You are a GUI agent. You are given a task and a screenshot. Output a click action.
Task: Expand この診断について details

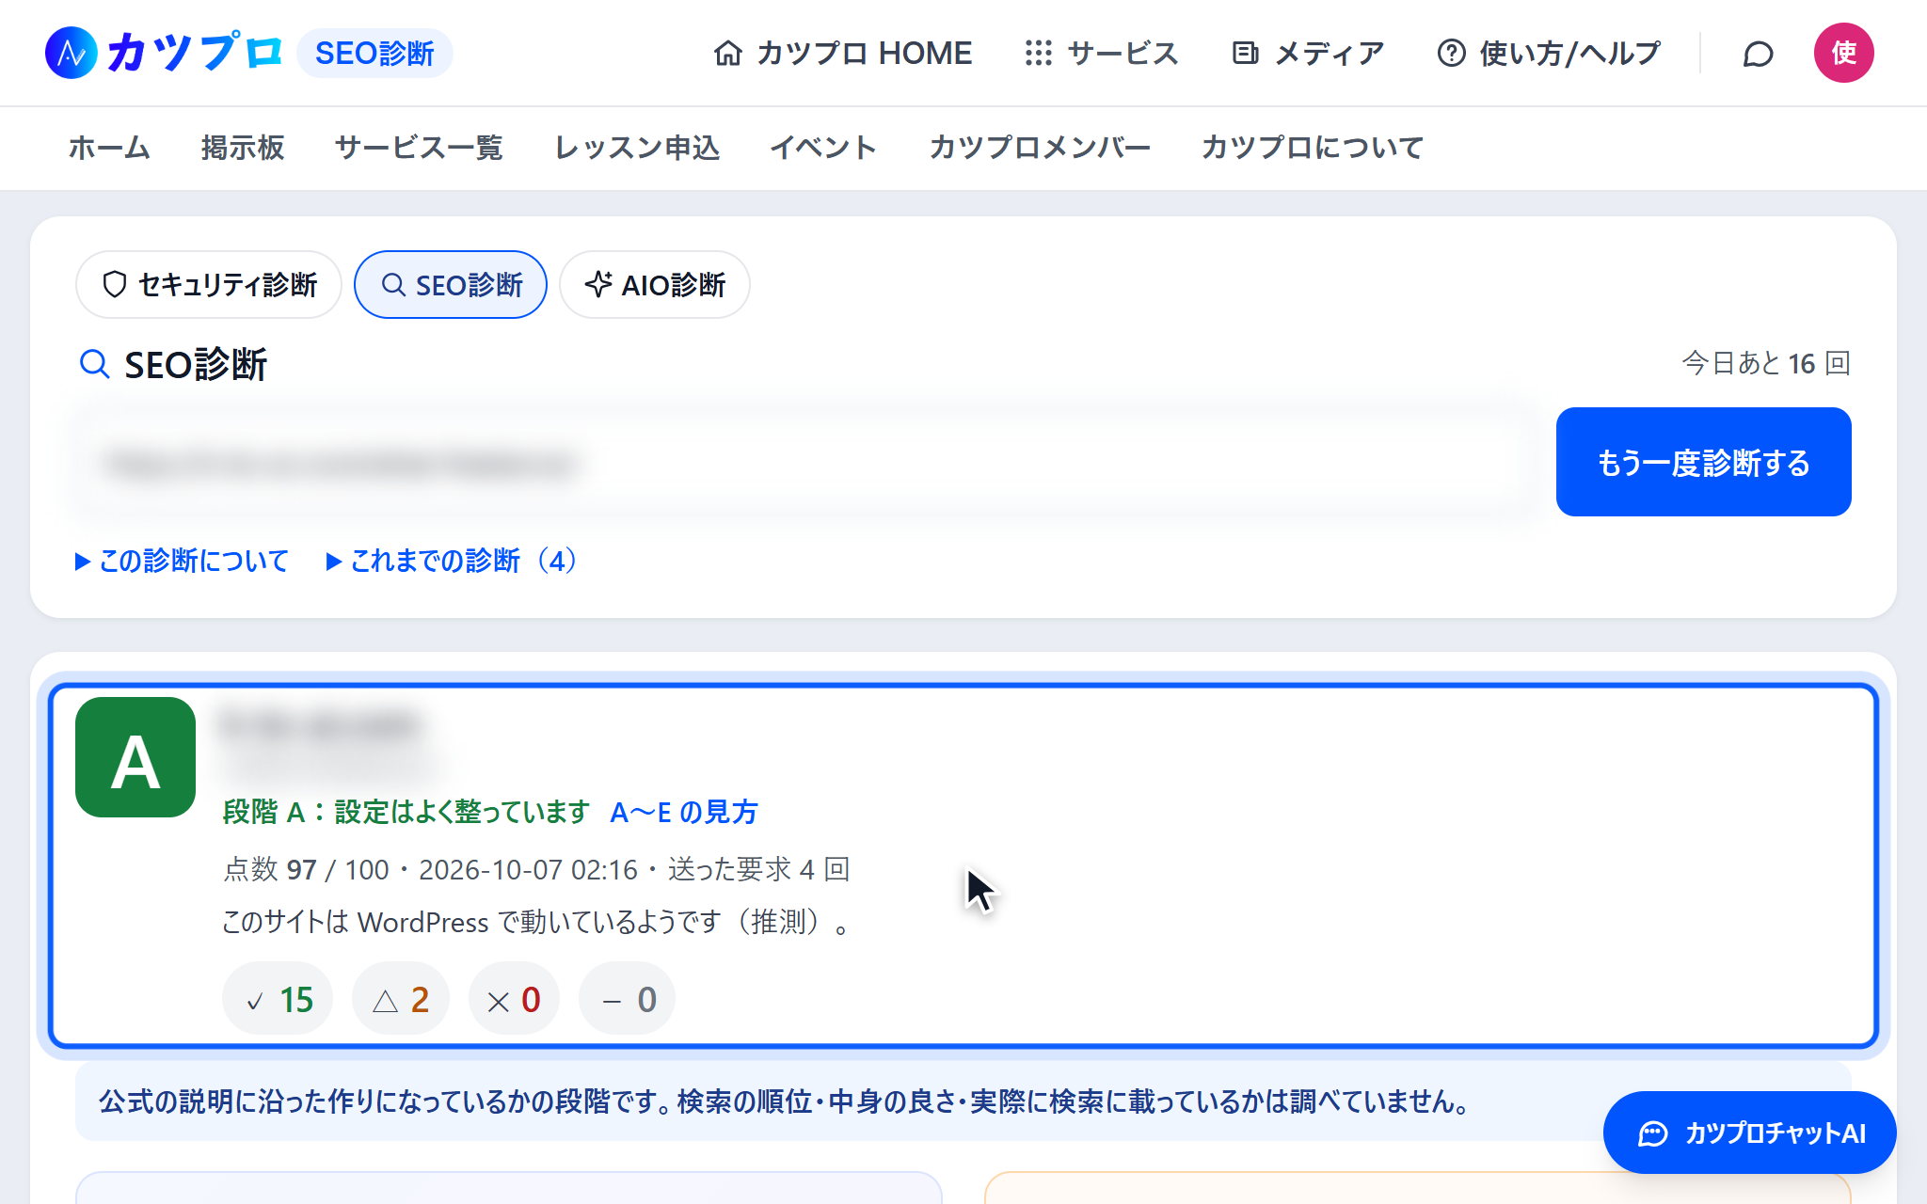tap(183, 562)
